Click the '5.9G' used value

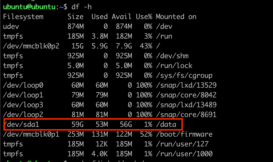tap(100, 46)
